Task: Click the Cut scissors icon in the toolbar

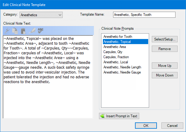Action: pos(7,30)
